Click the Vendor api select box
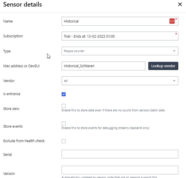Viewport: 186px width, 178px height. [120, 81]
